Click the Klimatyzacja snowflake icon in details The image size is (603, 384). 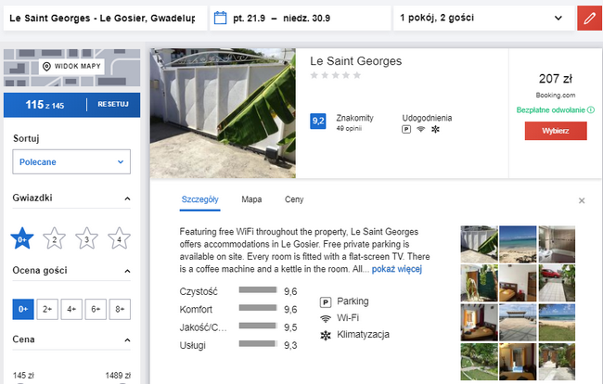[326, 335]
